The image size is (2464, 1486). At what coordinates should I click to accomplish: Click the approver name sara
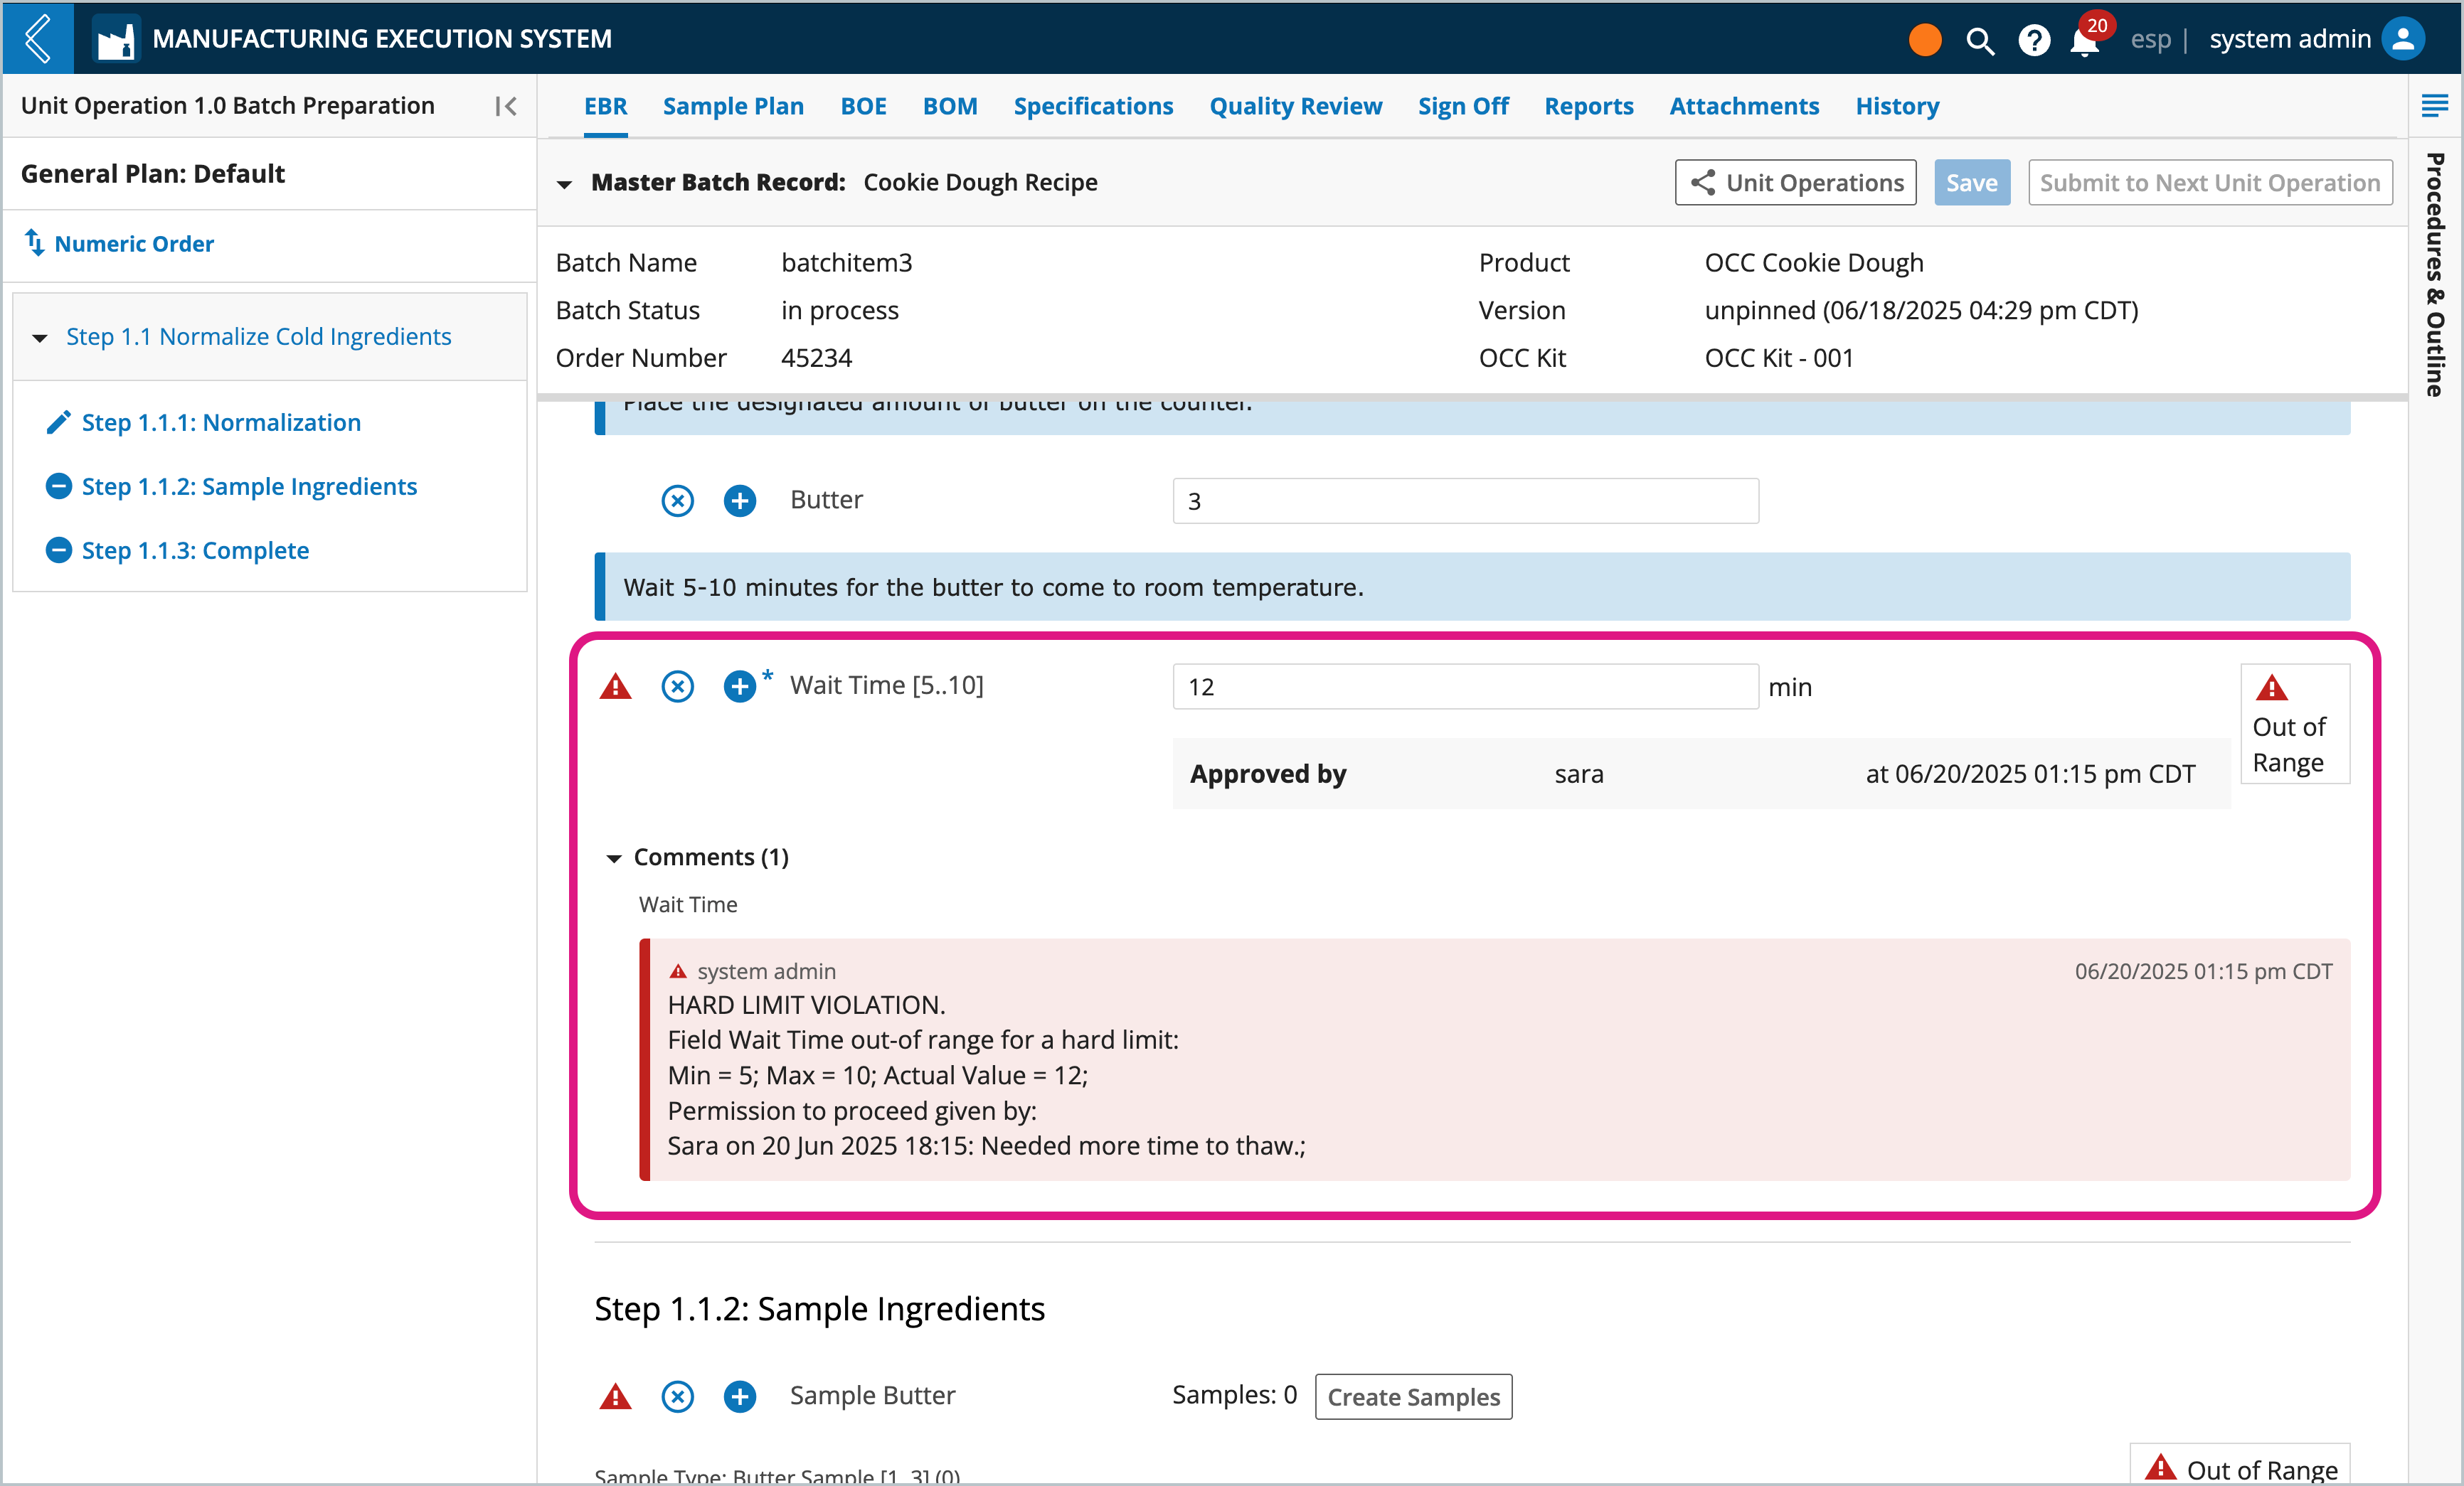click(1579, 774)
